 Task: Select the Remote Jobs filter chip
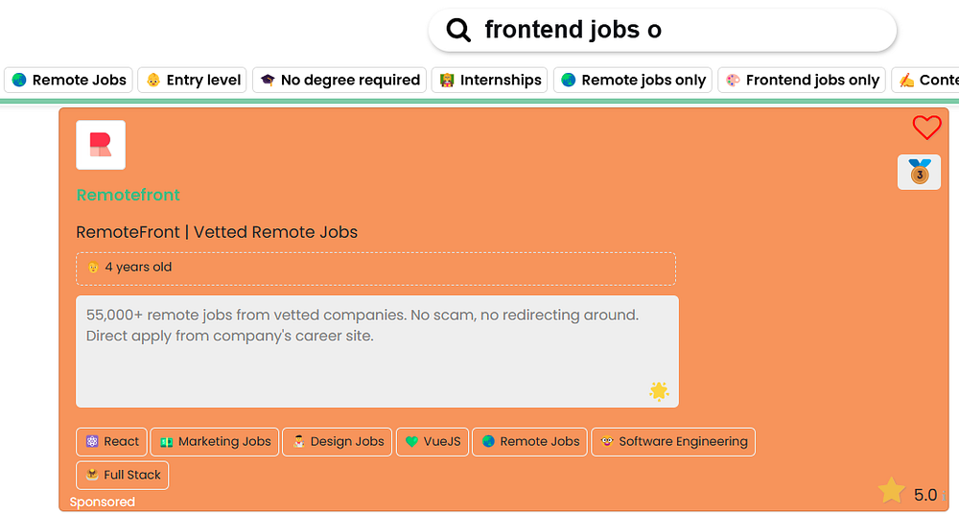tap(68, 80)
